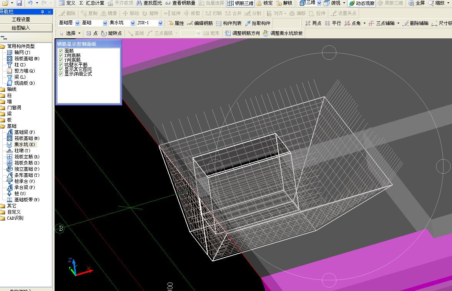This screenshot has height=291, width=452.
Task: Open the 点角 dropdown arrow
Action: coord(364,23)
